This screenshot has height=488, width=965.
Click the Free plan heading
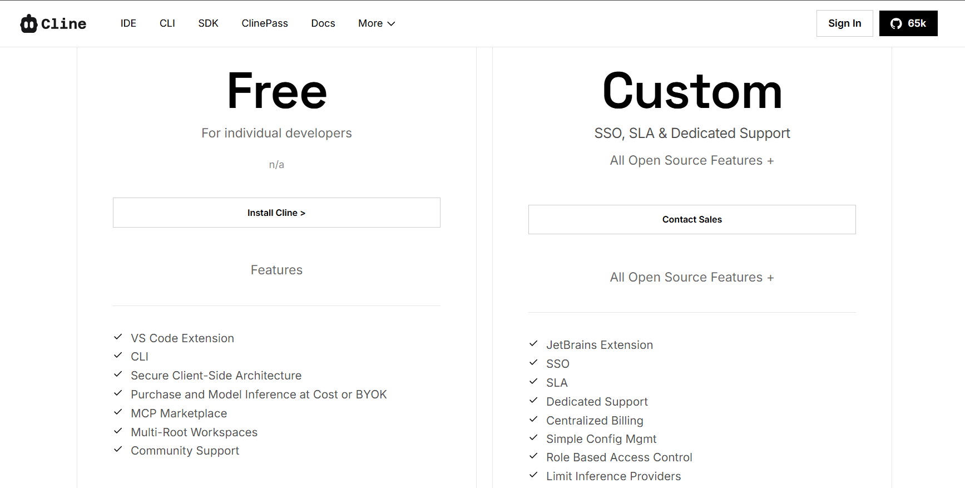[x=277, y=91]
